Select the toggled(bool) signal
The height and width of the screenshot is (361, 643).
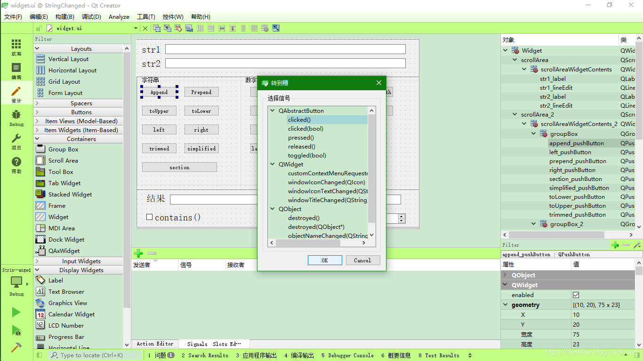[307, 156]
